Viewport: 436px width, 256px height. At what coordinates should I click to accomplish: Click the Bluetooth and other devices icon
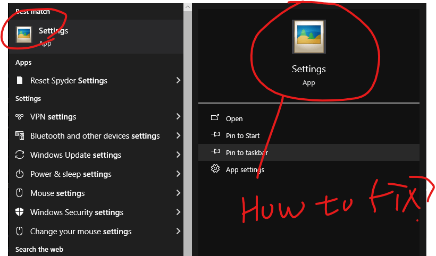(x=20, y=135)
